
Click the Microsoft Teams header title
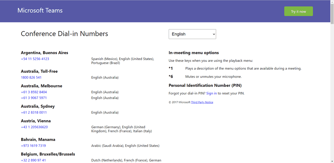click(40, 10)
